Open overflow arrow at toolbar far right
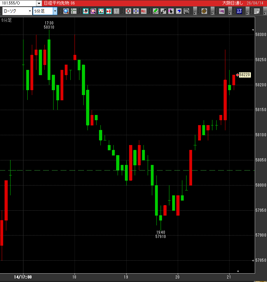Image resolution: width=267 pixels, height=282 pixels. coord(265,11)
